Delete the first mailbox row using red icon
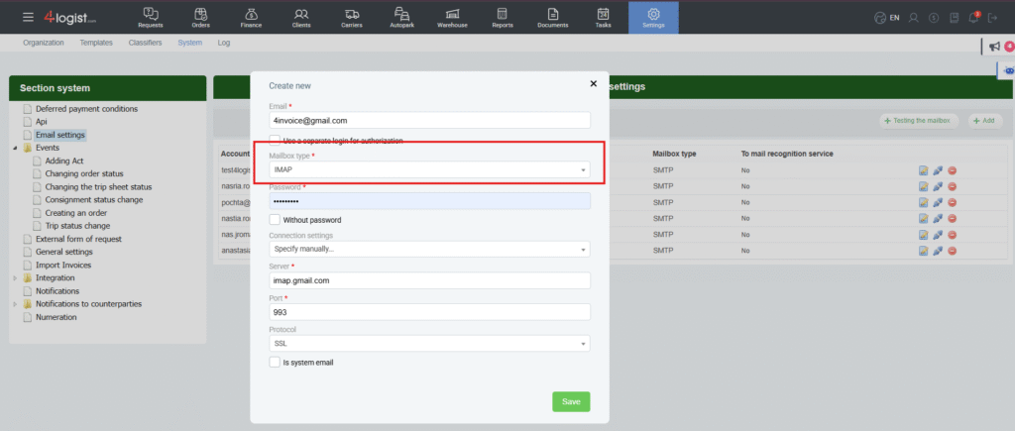The image size is (1015, 431). coord(952,170)
